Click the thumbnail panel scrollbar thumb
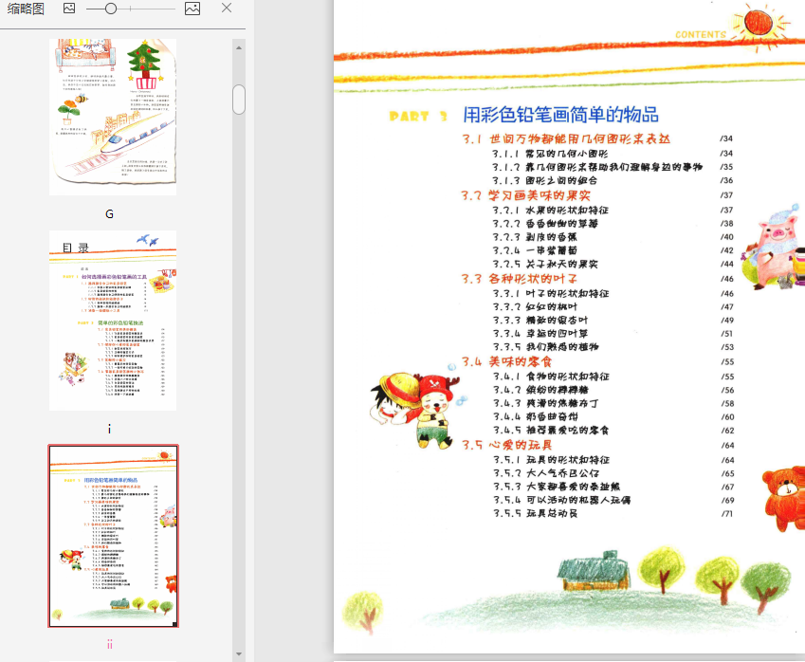Viewport: 805px width, 662px height. click(239, 100)
